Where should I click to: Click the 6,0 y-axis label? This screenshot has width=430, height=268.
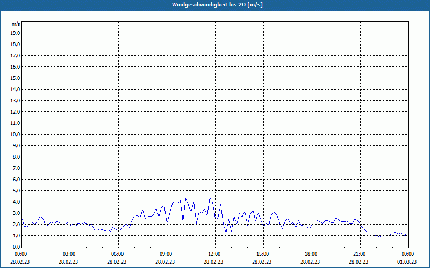(x=16, y=180)
